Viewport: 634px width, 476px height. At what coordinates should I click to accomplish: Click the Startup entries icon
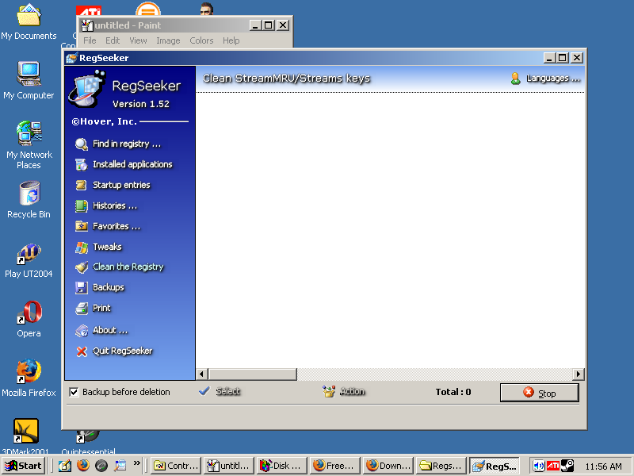tap(81, 186)
